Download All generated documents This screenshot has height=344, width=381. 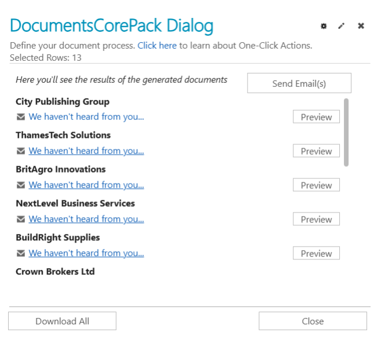pyautogui.click(x=62, y=321)
